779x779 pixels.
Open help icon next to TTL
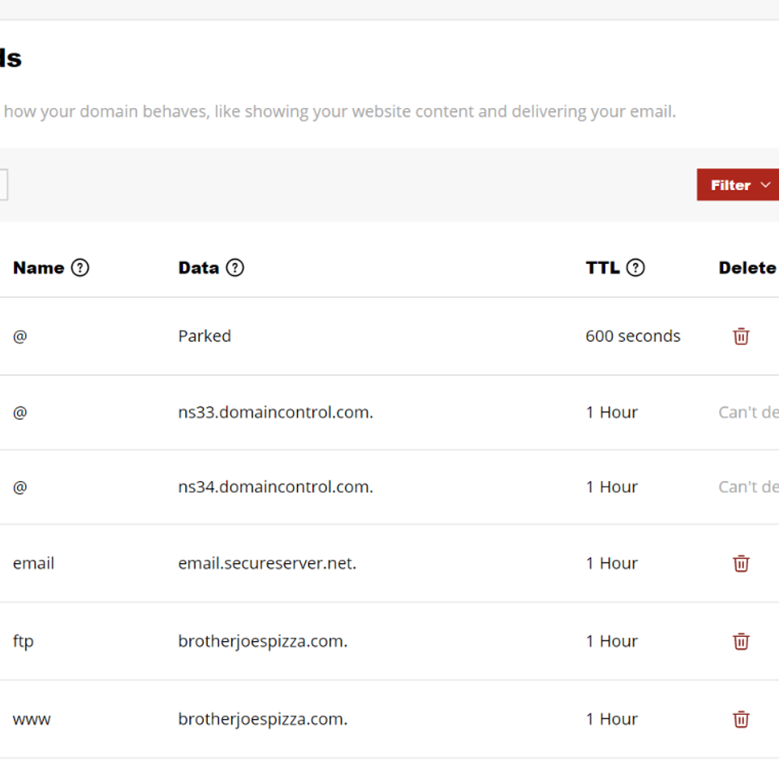click(x=635, y=268)
